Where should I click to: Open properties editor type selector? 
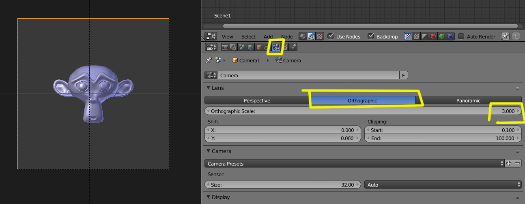pyautogui.click(x=211, y=47)
